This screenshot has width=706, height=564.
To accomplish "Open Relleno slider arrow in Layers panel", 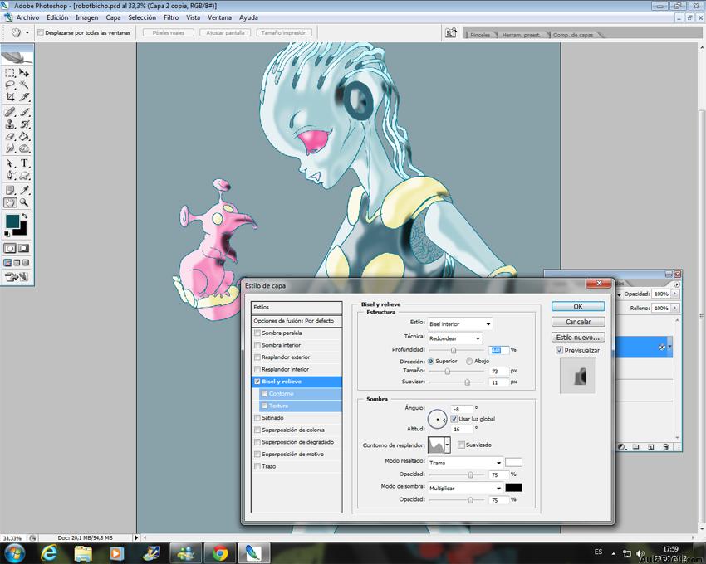I will (674, 308).
